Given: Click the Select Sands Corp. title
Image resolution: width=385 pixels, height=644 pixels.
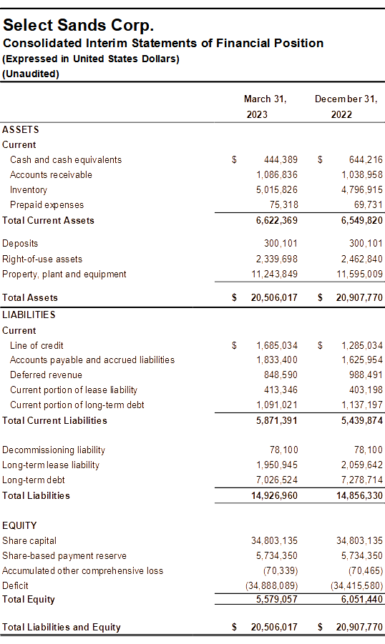Looking at the screenshot, I should pyautogui.click(x=78, y=26).
